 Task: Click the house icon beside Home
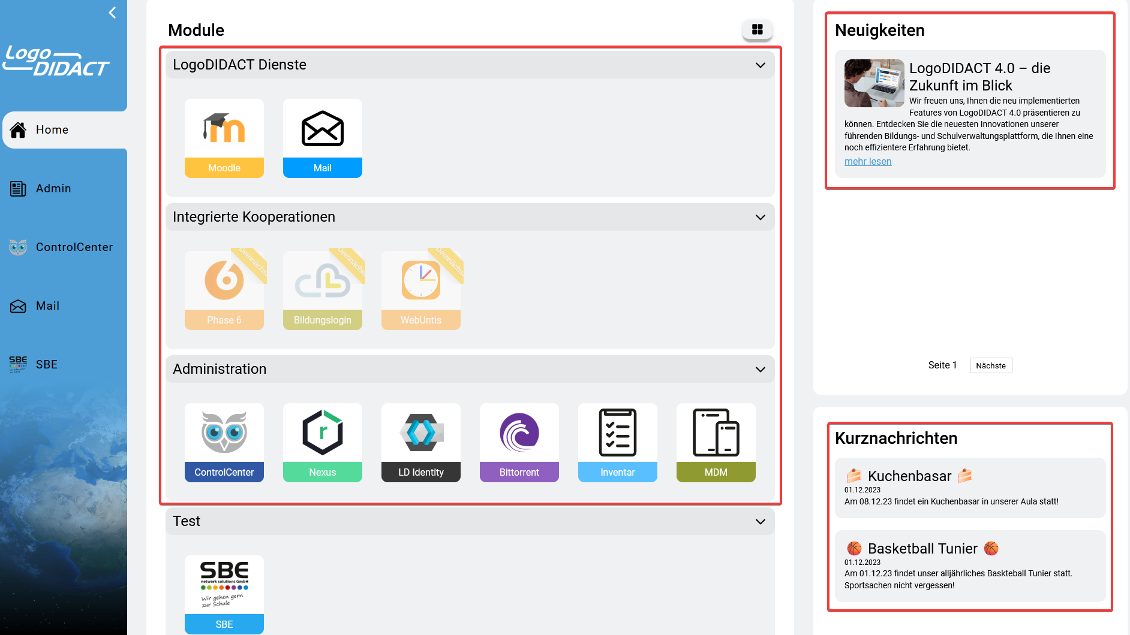[18, 129]
